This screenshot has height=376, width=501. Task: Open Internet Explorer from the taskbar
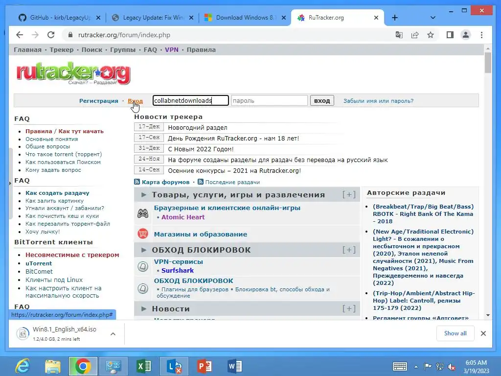tap(23, 366)
